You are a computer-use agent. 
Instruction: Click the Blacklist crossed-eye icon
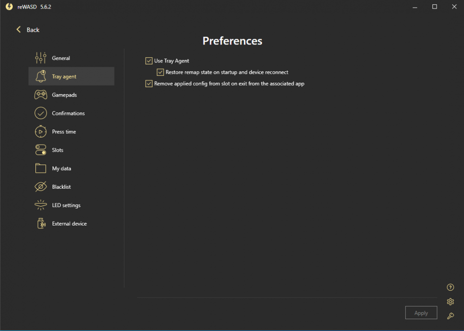point(41,187)
